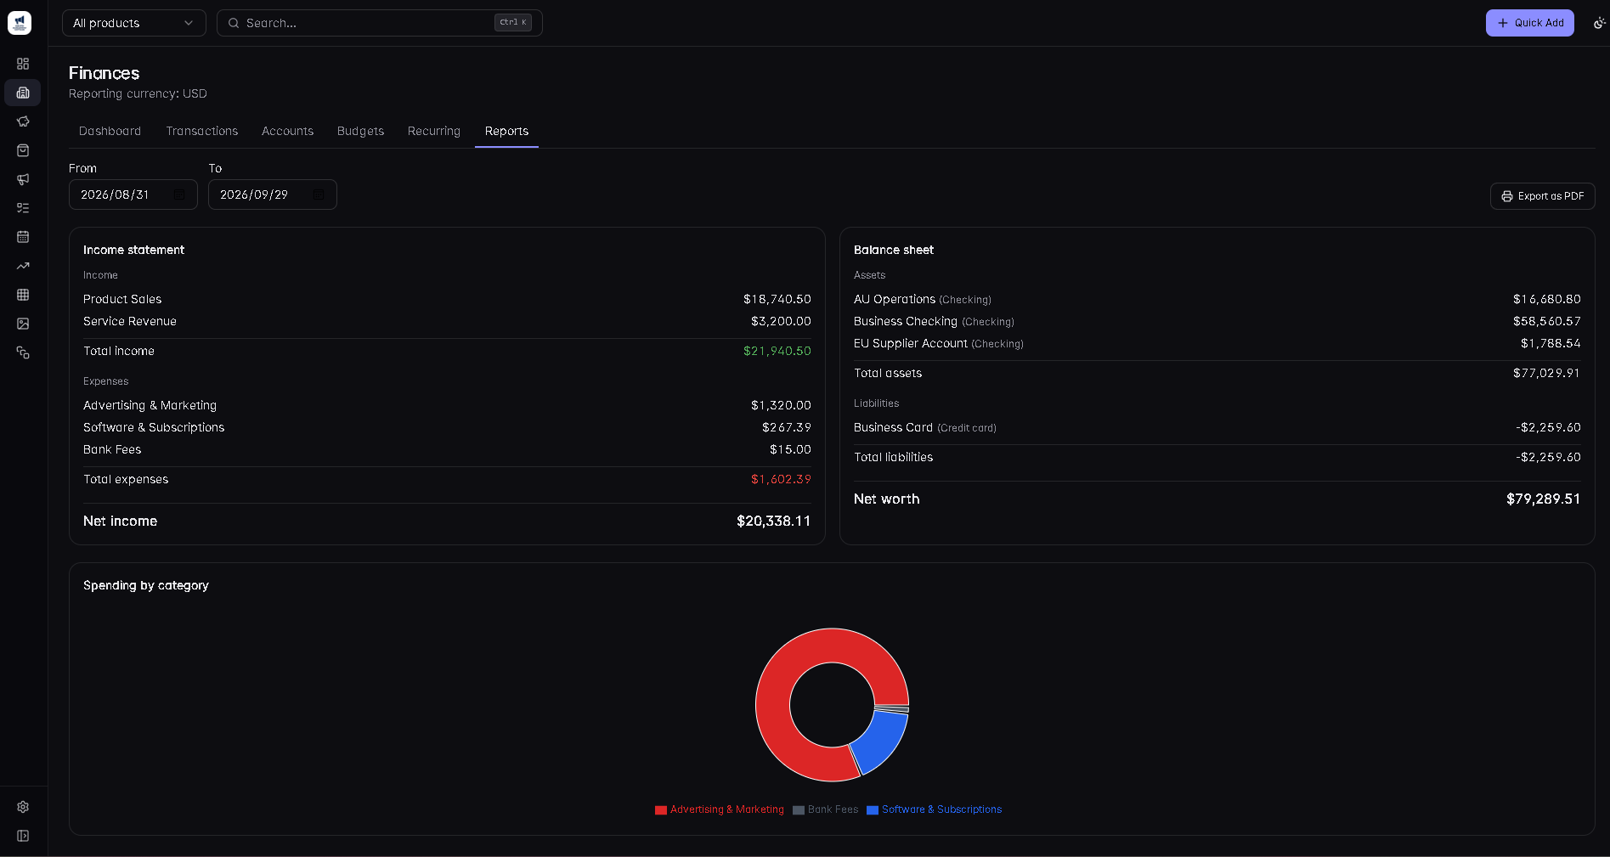Open the calendar picker in the To field

[x=319, y=195]
